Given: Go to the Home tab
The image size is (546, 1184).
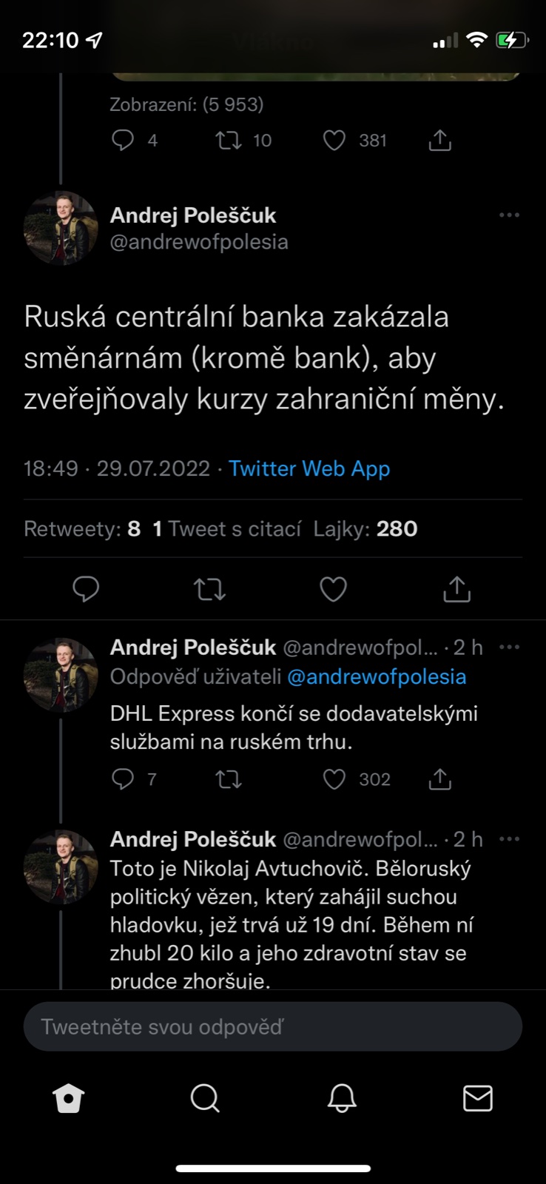Looking at the screenshot, I should (x=69, y=1099).
